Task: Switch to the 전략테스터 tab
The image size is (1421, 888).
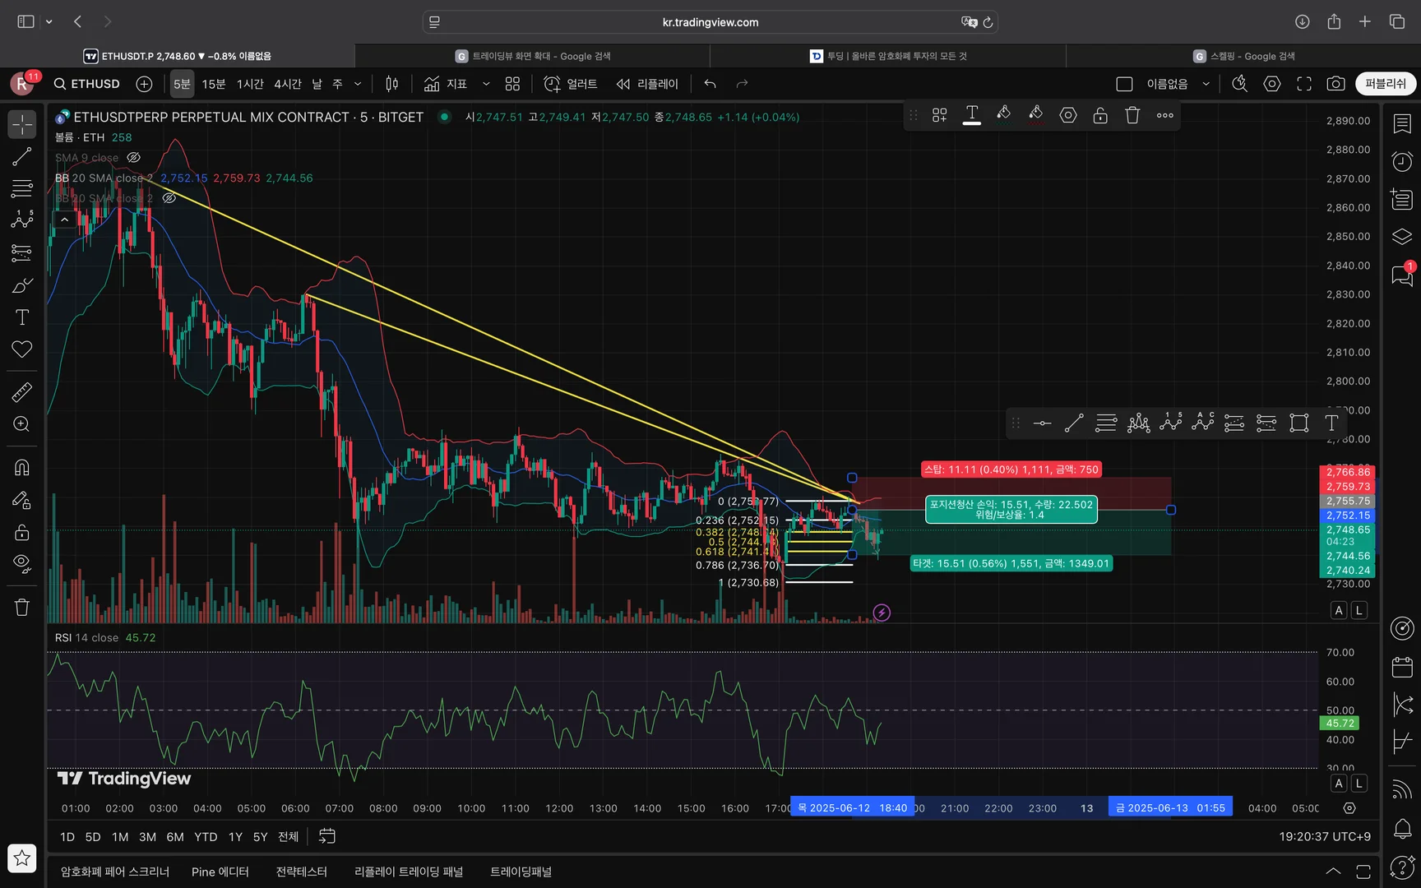Action: tap(301, 872)
